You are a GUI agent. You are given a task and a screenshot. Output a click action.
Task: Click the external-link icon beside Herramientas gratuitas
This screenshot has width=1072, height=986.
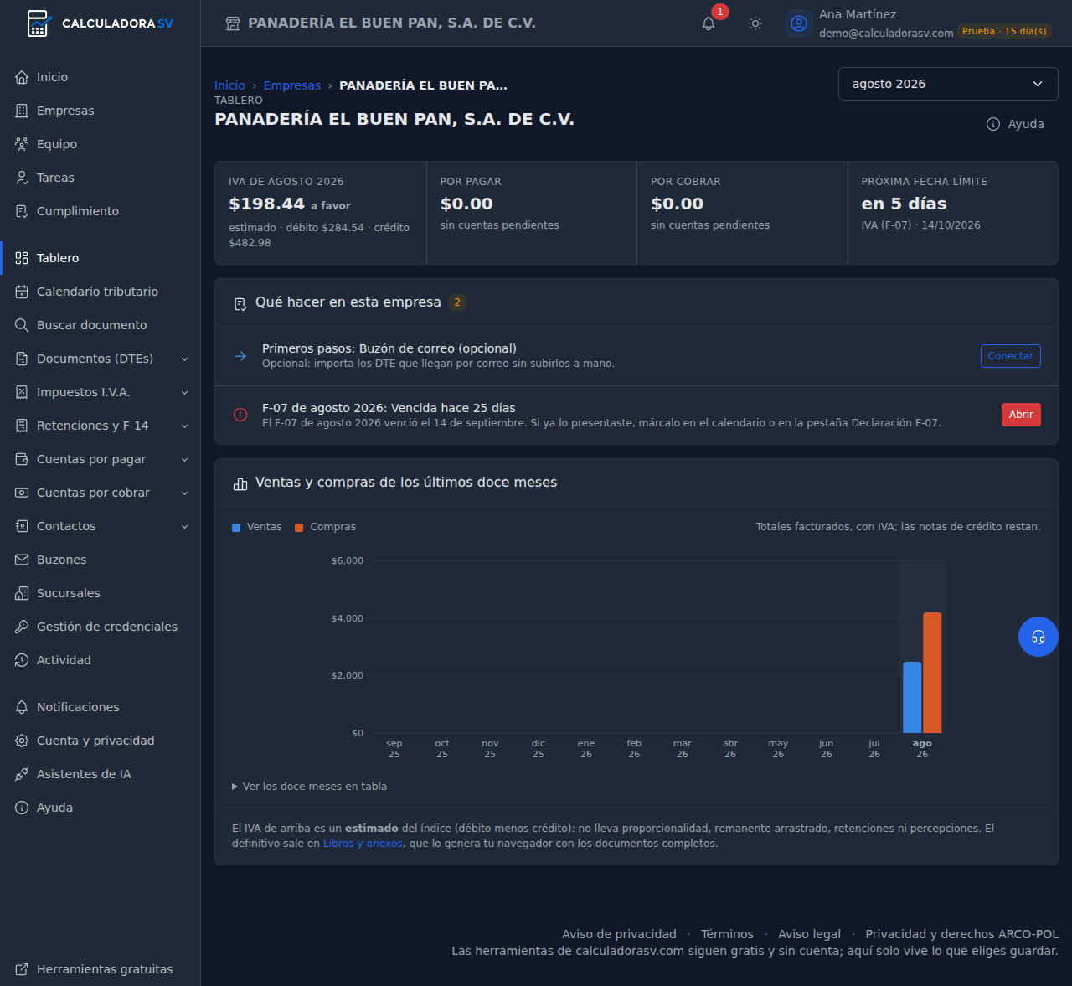(x=22, y=969)
